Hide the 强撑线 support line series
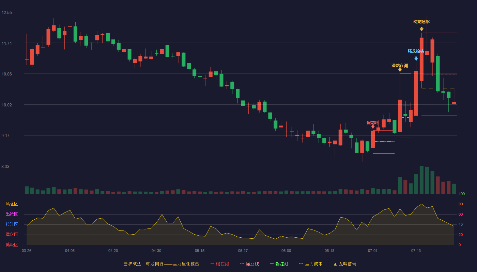 coord(279,264)
